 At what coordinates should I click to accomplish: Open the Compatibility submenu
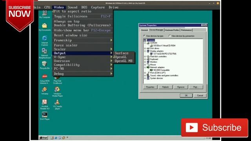click(x=83, y=65)
